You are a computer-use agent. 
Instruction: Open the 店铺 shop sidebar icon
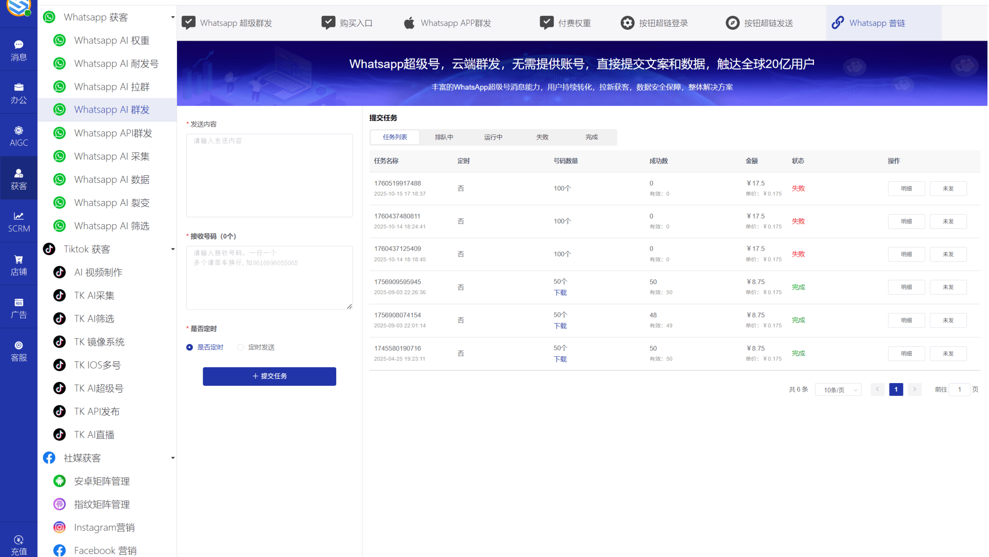pyautogui.click(x=18, y=264)
